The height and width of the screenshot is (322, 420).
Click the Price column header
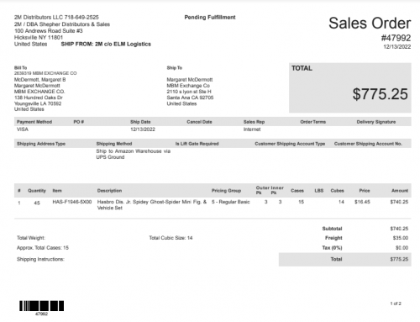[365, 191]
